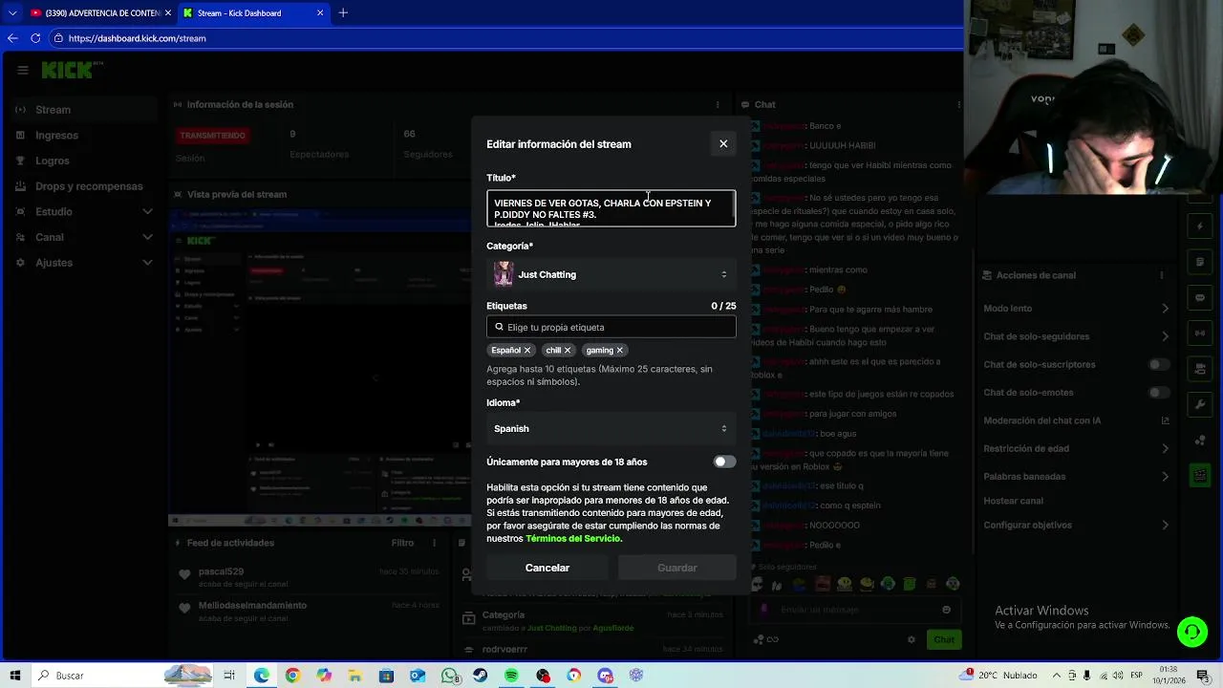Switch to the Stream - Kick Dashboard tab
1223x688 pixels.
[253, 12]
